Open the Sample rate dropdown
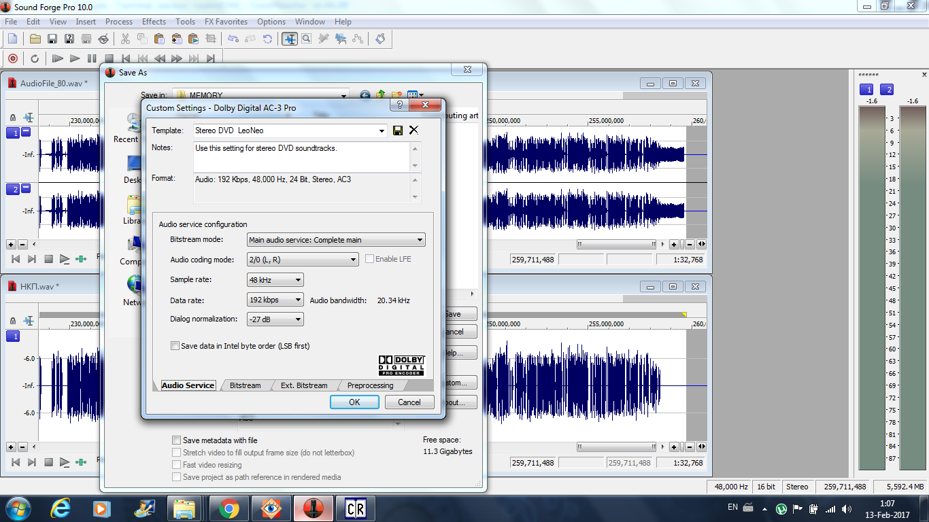The height and width of the screenshot is (522, 929). pyautogui.click(x=298, y=280)
